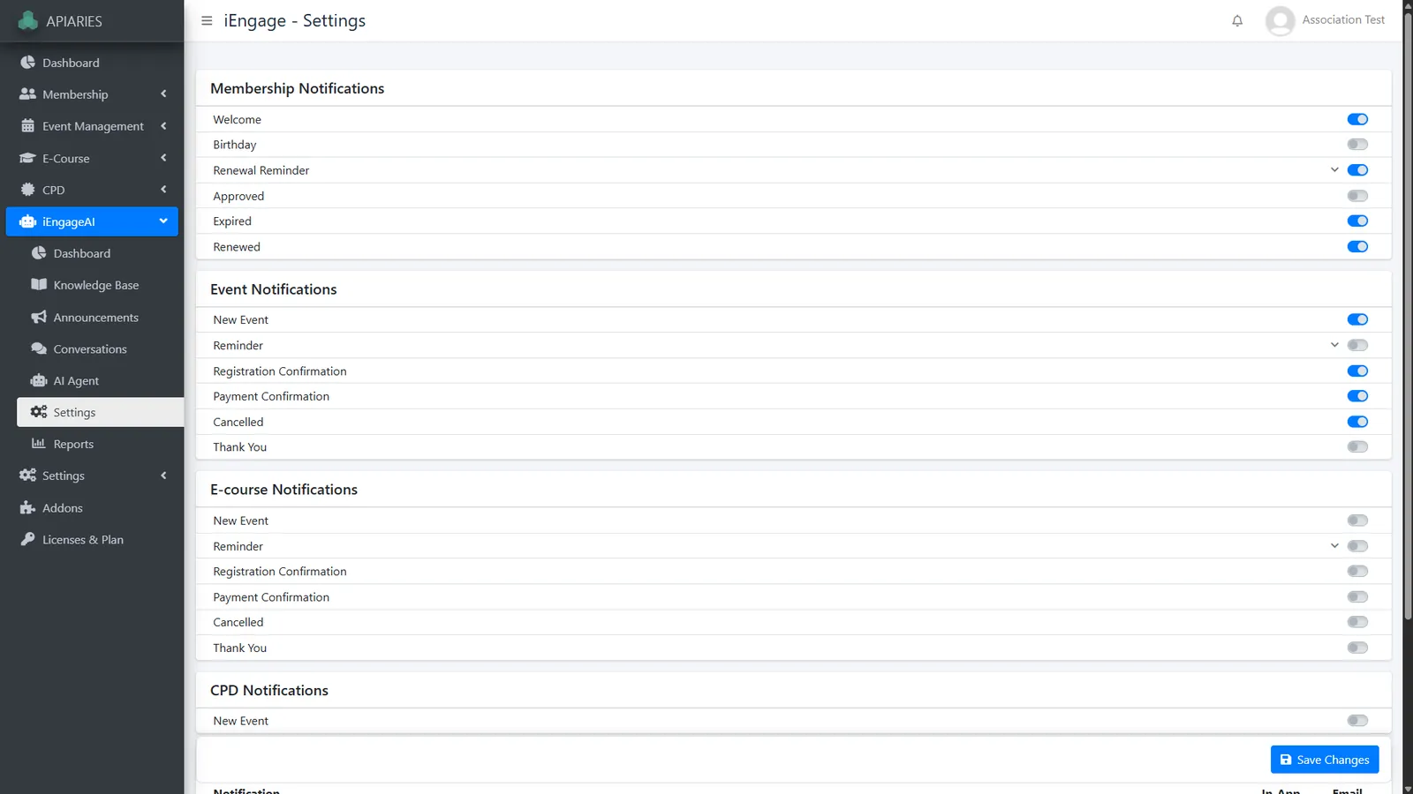Expand the Event Reminder options chevron

(x=1334, y=345)
